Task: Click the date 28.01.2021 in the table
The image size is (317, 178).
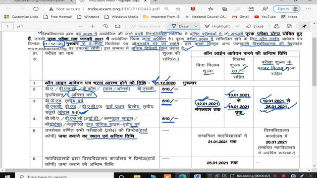Action: (276, 142)
